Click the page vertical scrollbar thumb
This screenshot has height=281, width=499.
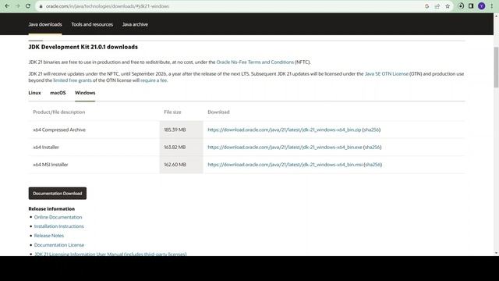tap(496, 67)
